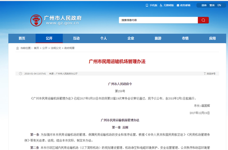Click the www.gz.gov.cn site address text

click(x=62, y=23)
